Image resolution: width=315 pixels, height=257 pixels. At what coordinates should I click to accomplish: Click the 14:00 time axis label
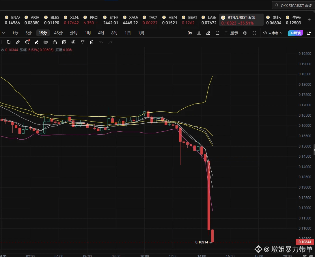[202, 256]
